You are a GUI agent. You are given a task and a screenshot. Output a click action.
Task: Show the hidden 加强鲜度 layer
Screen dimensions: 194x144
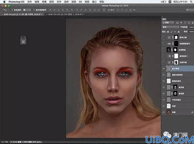(x=164, y=50)
